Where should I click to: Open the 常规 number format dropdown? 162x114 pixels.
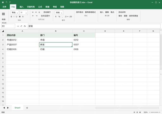tap(59, 13)
